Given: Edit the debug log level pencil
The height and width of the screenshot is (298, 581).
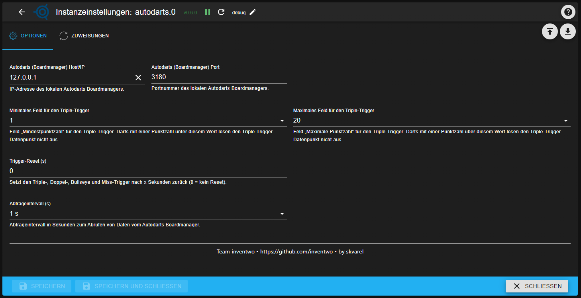Looking at the screenshot, I should (x=253, y=12).
